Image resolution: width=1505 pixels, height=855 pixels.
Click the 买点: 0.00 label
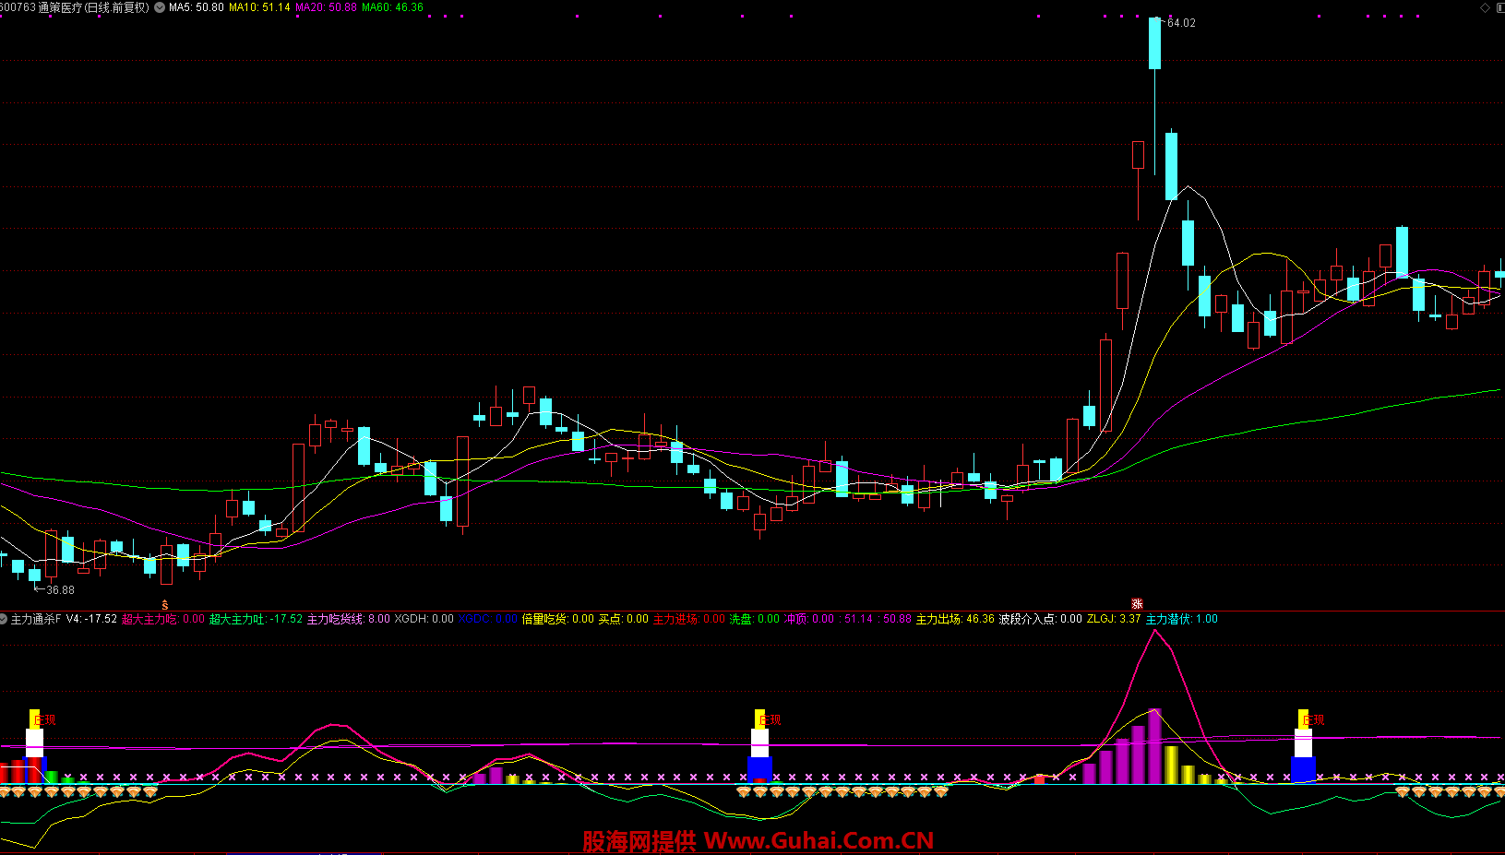click(x=624, y=619)
